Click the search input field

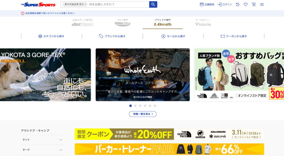coord(119,4)
